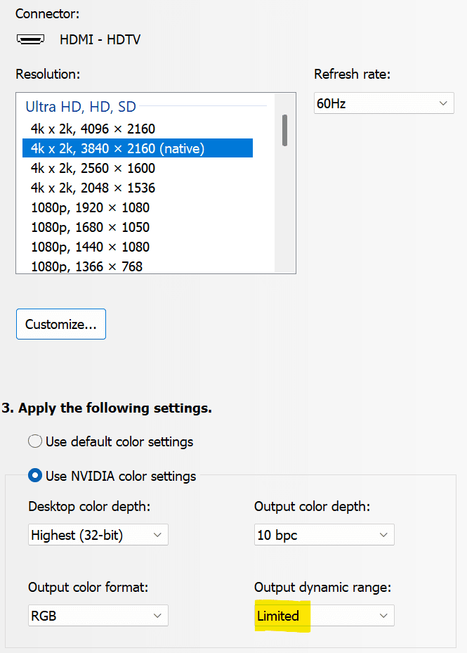Select 4k x 2k, 3840 × 2160 (native)
Image resolution: width=467 pixels, height=653 pixels.
point(117,148)
